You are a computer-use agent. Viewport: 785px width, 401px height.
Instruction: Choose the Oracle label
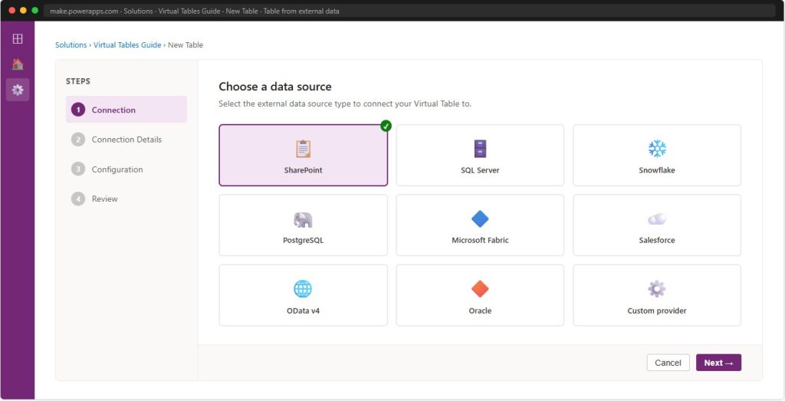tap(480, 311)
